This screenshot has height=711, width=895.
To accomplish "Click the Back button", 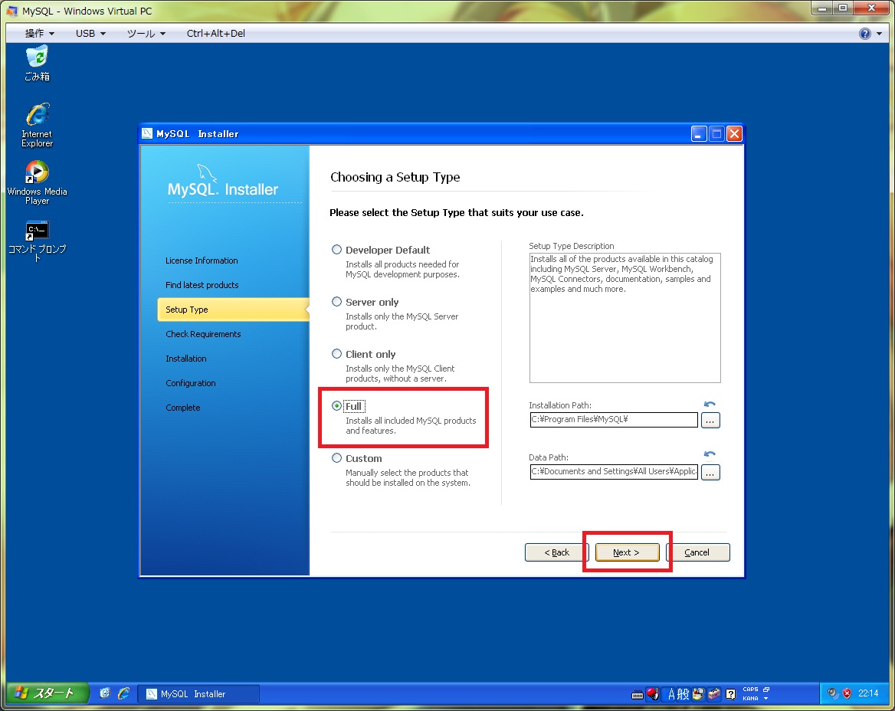I will tap(556, 552).
